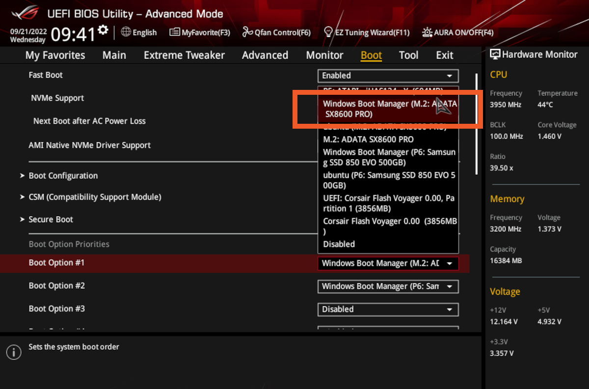The image size is (589, 389).
Task: Expand the Secure Boot submenu
Action: tap(51, 220)
